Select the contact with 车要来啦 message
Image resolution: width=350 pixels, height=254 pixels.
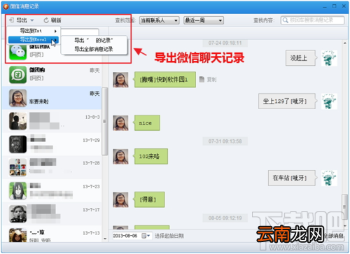52,98
